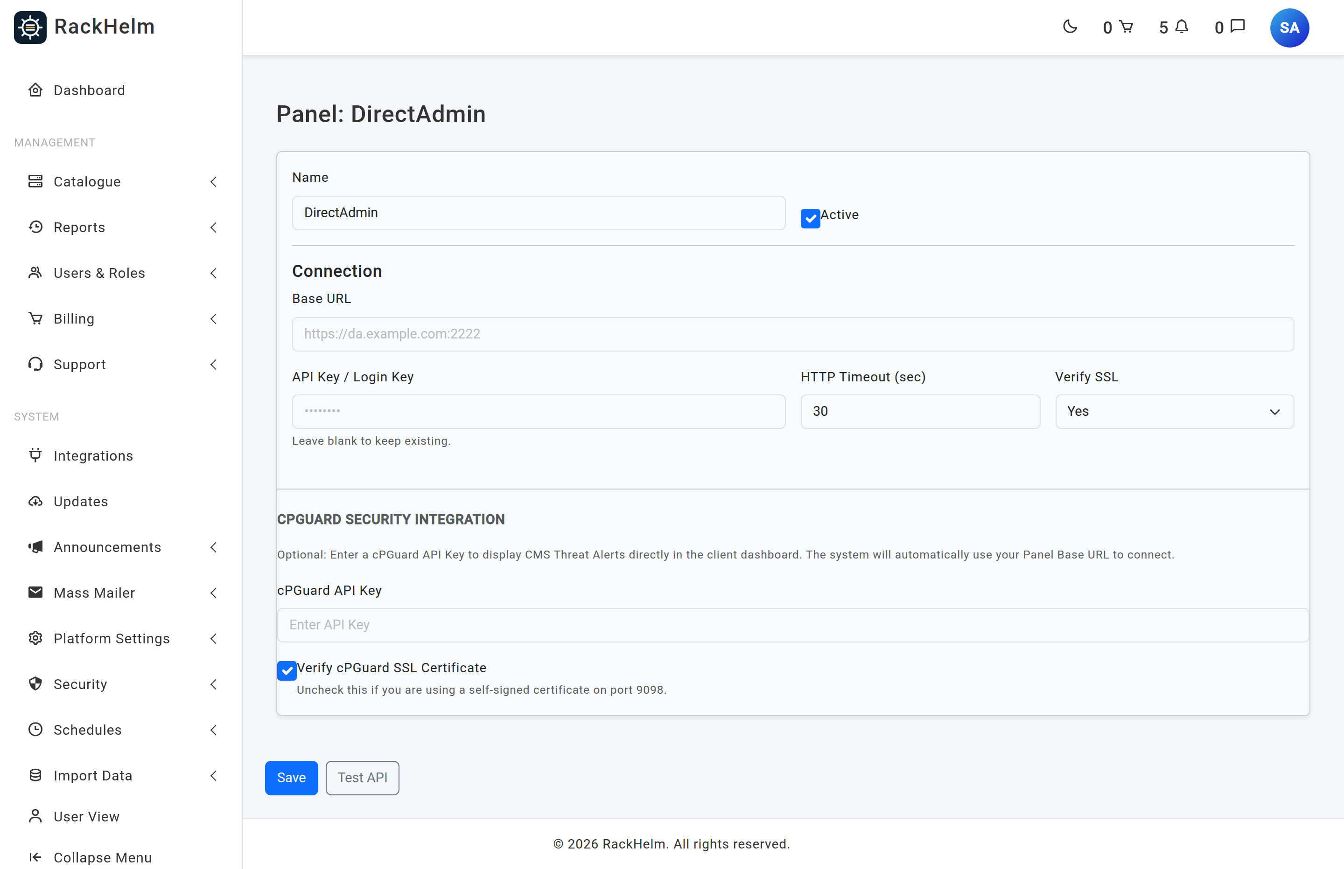Expand the Platform Settings chevron
The width and height of the screenshot is (1344, 869).
(213, 639)
